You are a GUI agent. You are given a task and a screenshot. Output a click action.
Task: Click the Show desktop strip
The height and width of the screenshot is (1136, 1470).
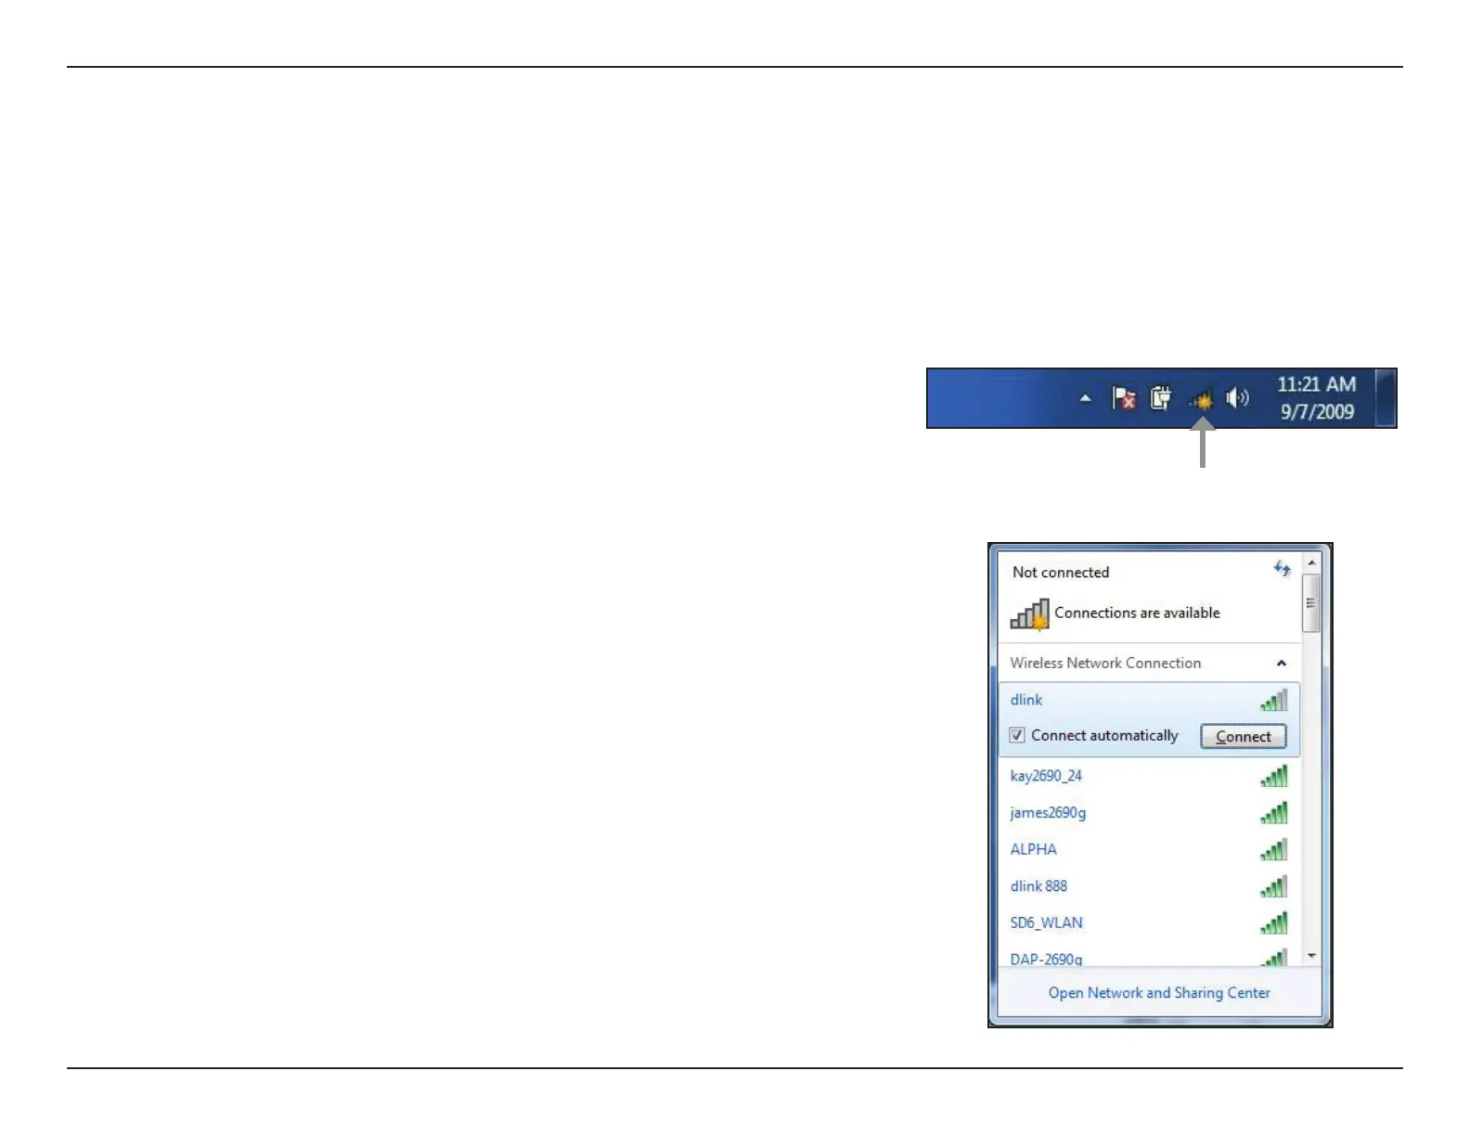[1386, 398]
